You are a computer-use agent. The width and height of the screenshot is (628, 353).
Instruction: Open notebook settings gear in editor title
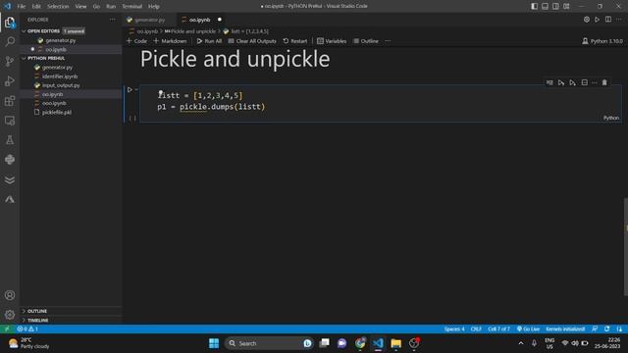(587, 20)
